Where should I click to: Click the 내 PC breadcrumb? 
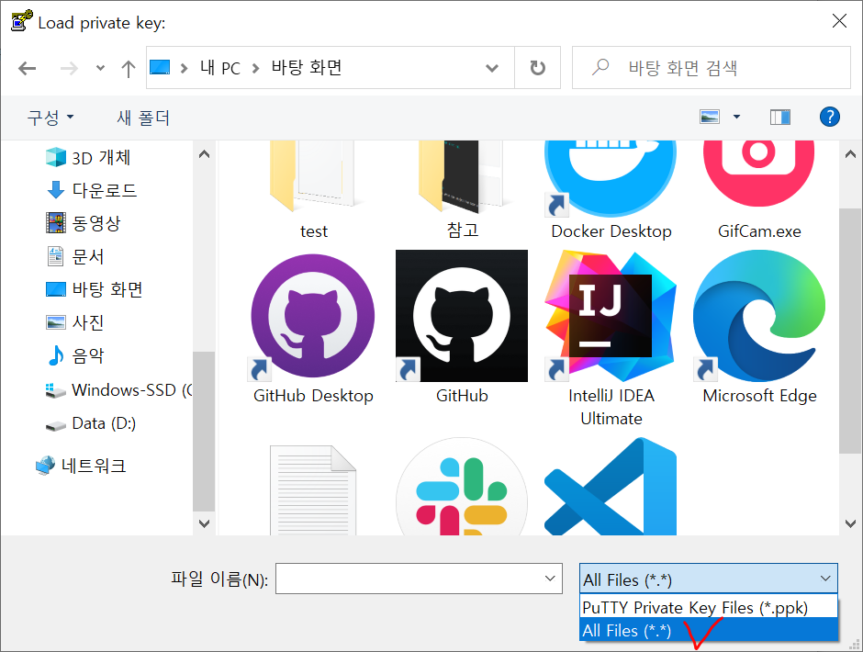tap(220, 68)
